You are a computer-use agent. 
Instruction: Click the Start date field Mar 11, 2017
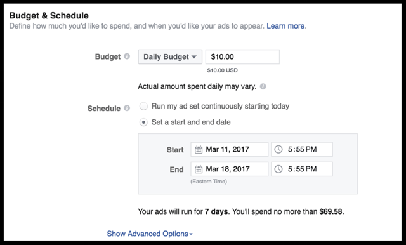[230, 149]
